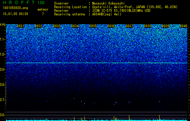Click the antenna A504HB(yagi 4el) text

coord(107,14)
